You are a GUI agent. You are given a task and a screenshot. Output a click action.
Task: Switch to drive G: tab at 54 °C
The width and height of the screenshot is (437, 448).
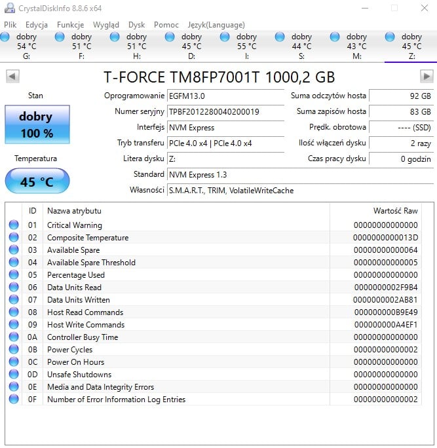(26, 46)
